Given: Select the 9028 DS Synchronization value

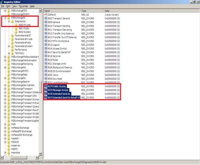Looking at the screenshot, I should pos(59,71).
